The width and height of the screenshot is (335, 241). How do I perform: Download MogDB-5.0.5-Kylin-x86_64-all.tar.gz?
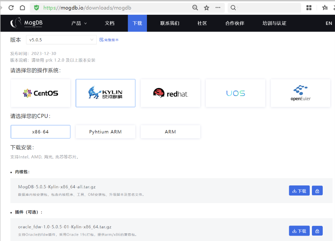[299, 191]
